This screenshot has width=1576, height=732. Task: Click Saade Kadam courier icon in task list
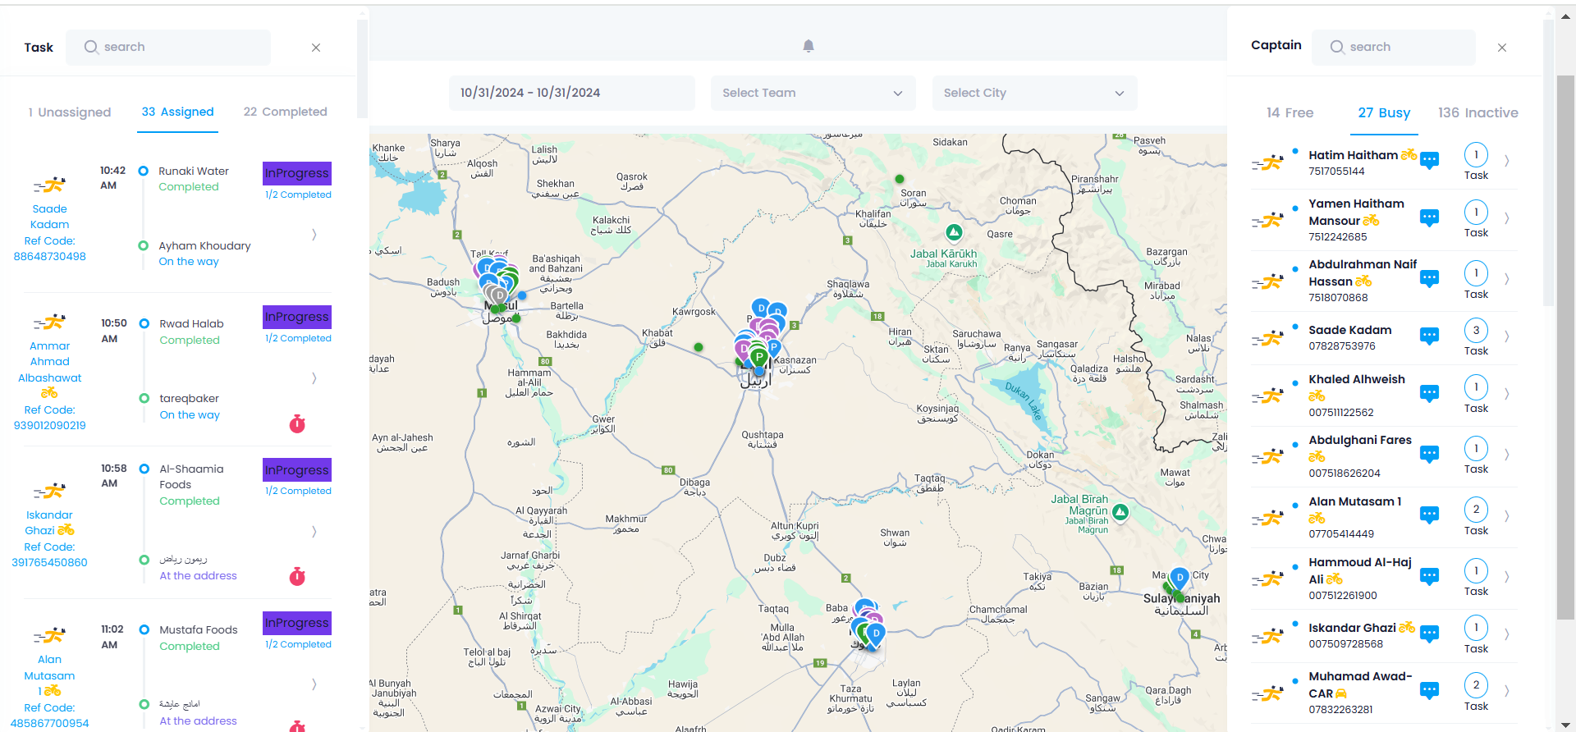click(x=49, y=185)
